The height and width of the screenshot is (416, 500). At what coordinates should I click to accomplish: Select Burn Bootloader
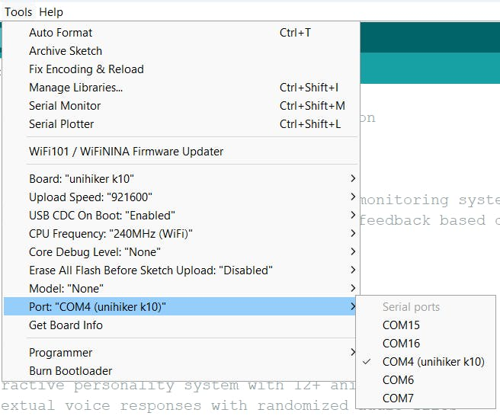181,371
